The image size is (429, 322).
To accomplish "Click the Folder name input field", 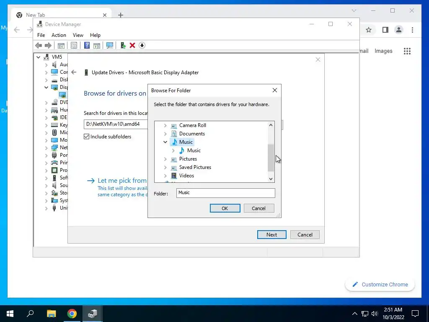I will point(226,193).
